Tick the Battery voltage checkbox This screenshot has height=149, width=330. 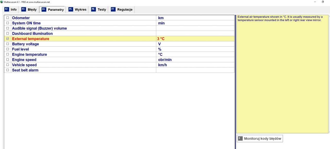(7, 44)
